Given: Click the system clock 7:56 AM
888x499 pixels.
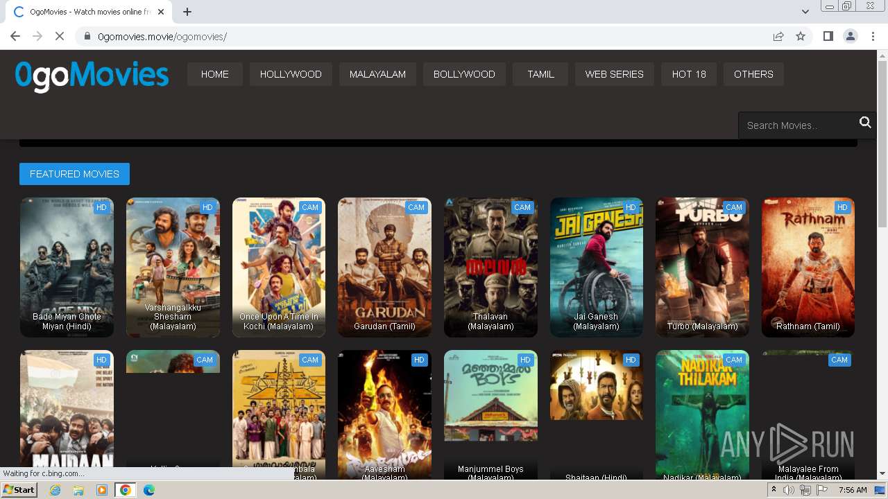Looking at the screenshot, I should click(852, 490).
